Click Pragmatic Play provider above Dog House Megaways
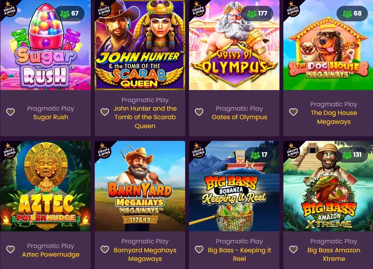 pyautogui.click(x=334, y=104)
